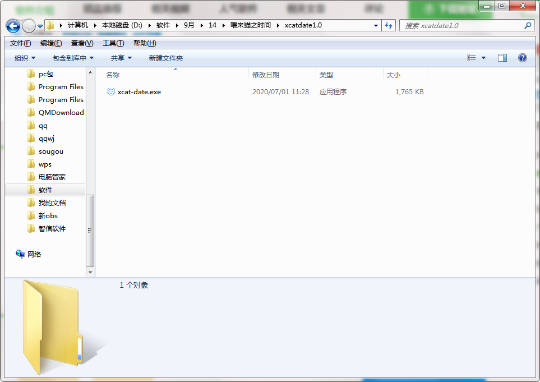Screen dimensions: 540x382
Task: Open address bar history dropdown
Action: 376,25
